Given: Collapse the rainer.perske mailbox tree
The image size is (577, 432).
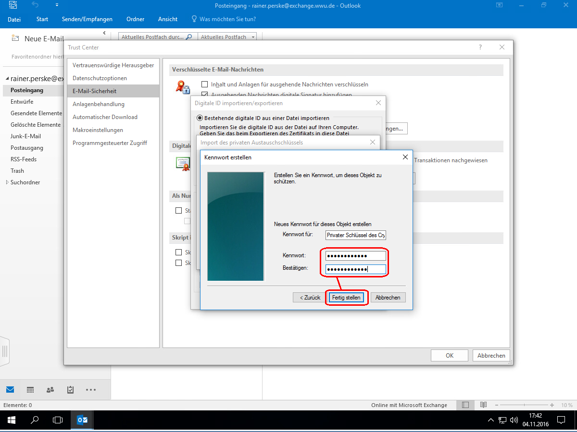Looking at the screenshot, I should 7,79.
